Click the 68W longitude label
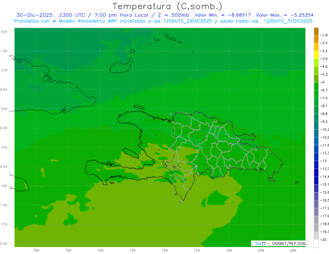Viewport: 329px width, 254px height. (293, 250)
